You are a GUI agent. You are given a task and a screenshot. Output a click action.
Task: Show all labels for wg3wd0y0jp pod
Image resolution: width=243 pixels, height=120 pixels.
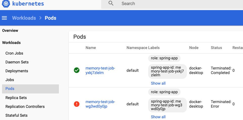[x=158, y=117]
